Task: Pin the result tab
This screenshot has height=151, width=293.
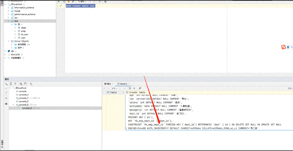Action: [140, 88]
